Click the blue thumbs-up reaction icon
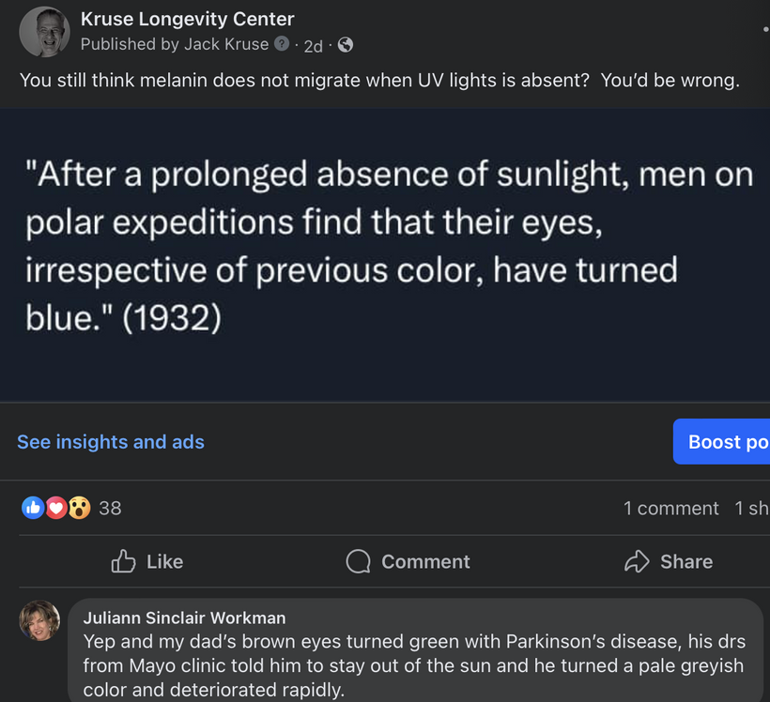 pos(33,508)
